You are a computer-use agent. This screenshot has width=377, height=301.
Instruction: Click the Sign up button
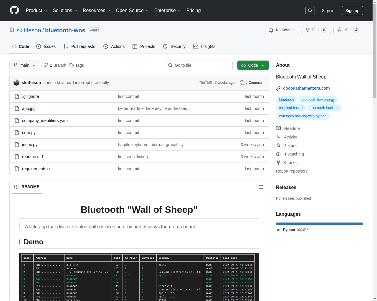(x=352, y=11)
